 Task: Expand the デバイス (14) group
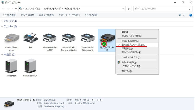coord(2,21)
